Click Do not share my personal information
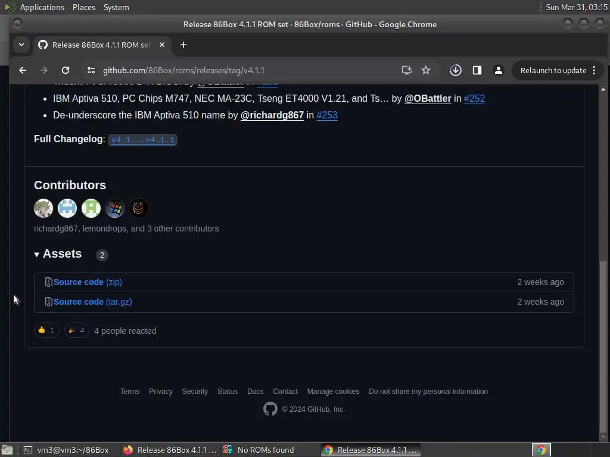 pyautogui.click(x=428, y=392)
